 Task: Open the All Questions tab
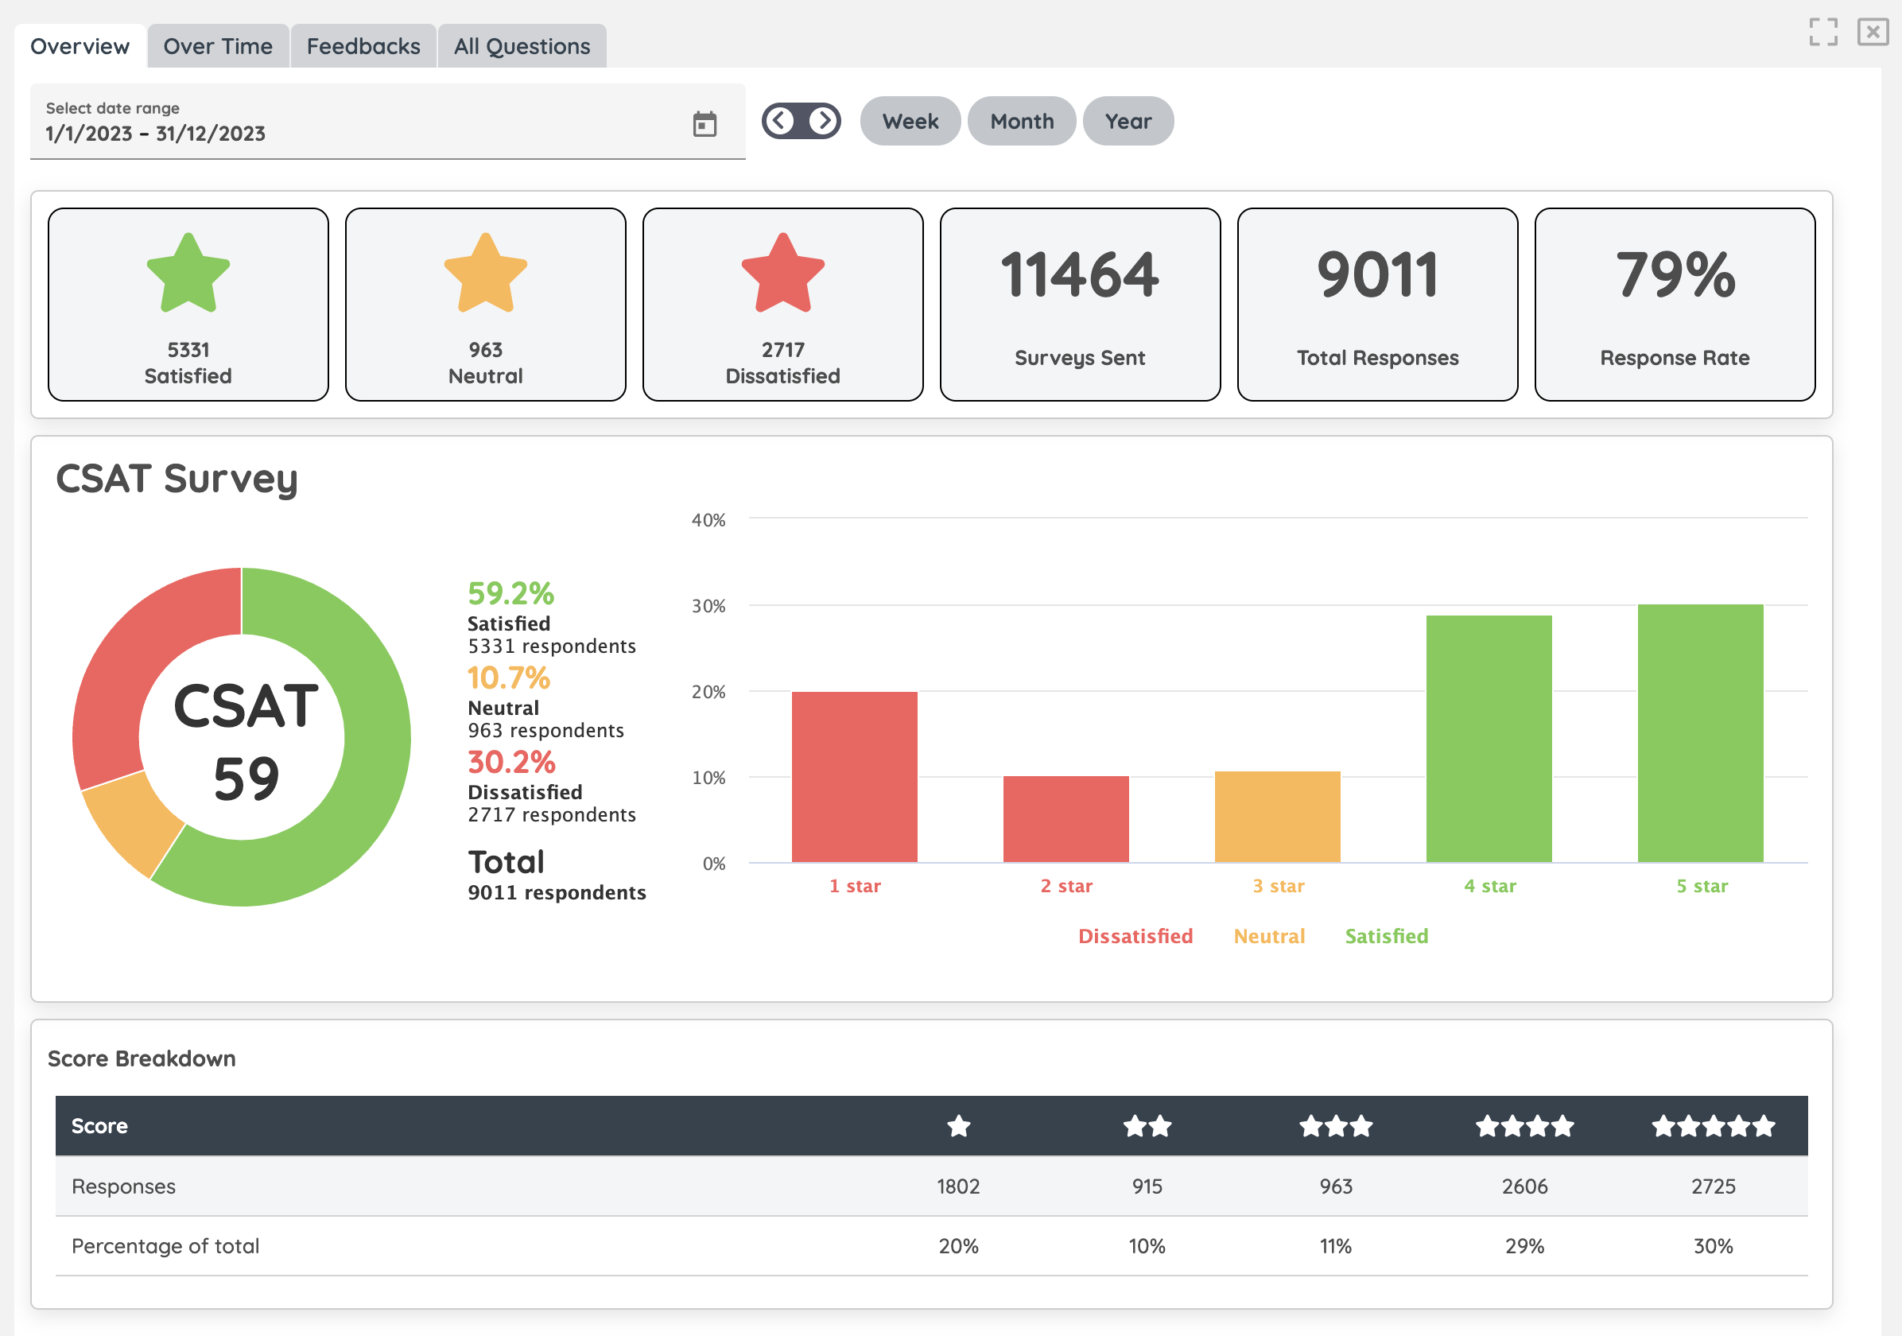pyautogui.click(x=522, y=46)
